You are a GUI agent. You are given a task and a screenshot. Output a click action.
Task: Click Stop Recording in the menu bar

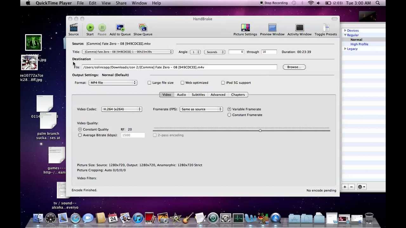pos(274,3)
